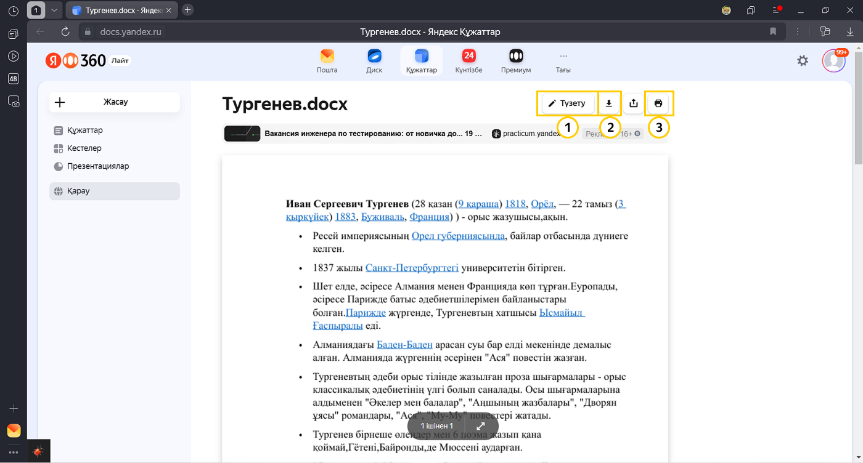This screenshot has width=863, height=463.
Task: Open Күнтізбе calendar icon
Action: (468, 61)
